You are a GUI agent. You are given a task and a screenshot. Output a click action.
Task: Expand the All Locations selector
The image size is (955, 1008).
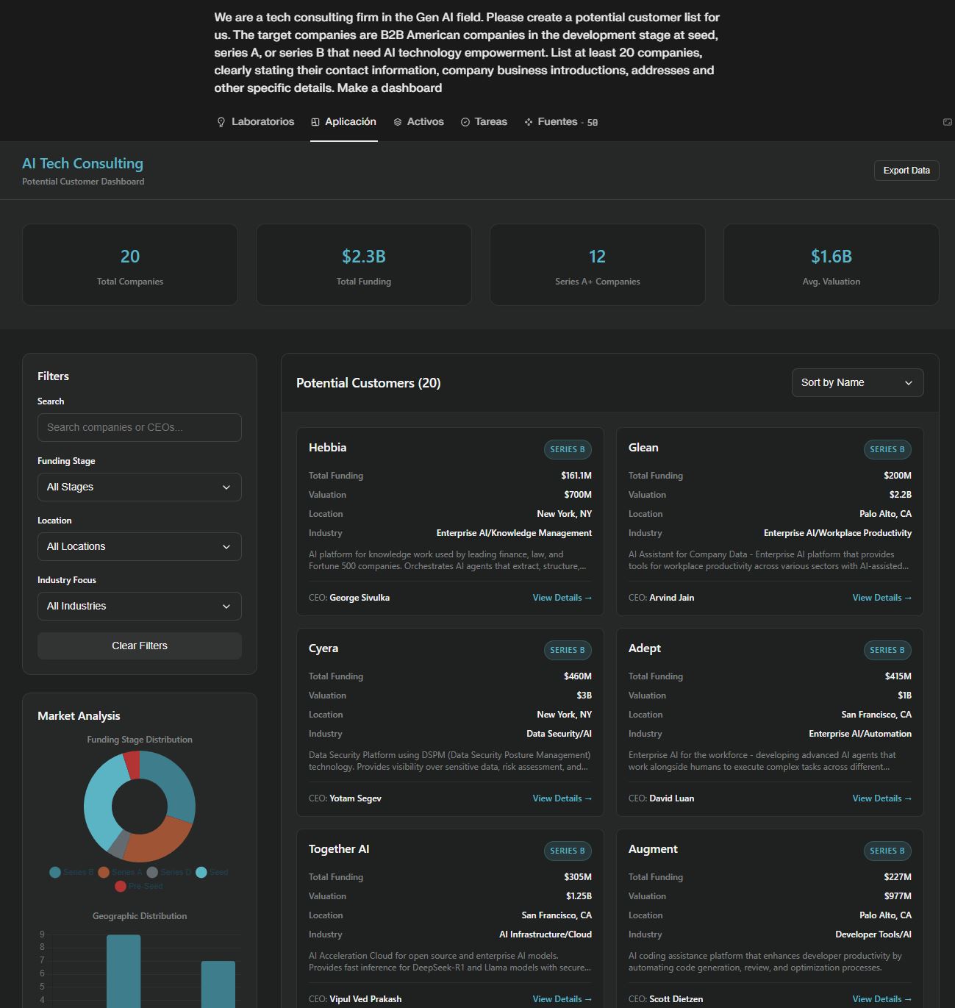coord(139,546)
